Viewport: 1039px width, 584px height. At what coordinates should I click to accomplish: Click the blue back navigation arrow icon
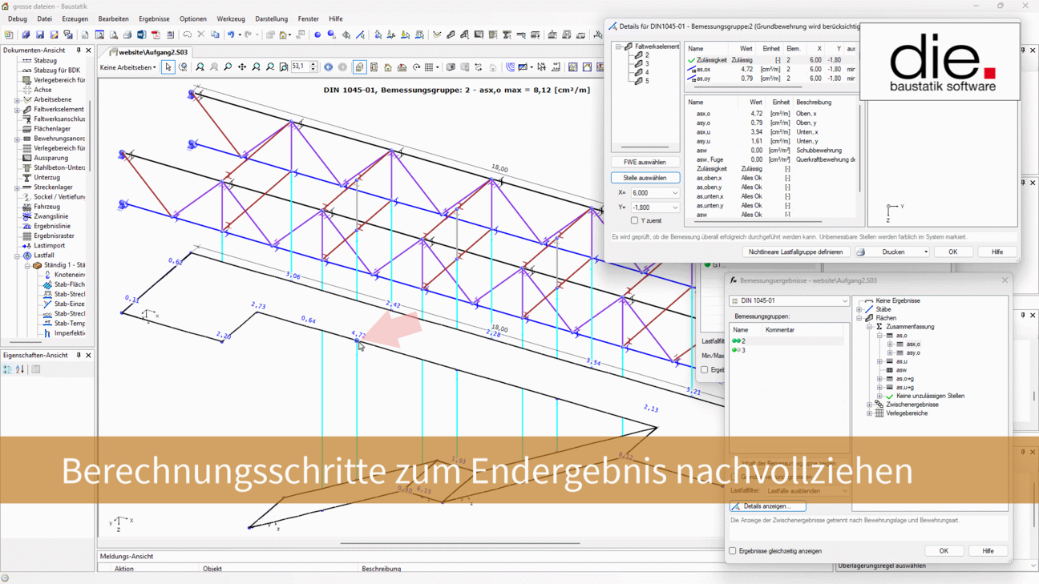tap(328, 67)
